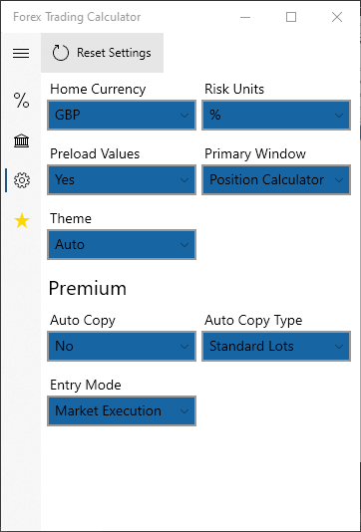The image size is (361, 532).
Task: Click the chevron on Risk Units box
Action: (339, 116)
